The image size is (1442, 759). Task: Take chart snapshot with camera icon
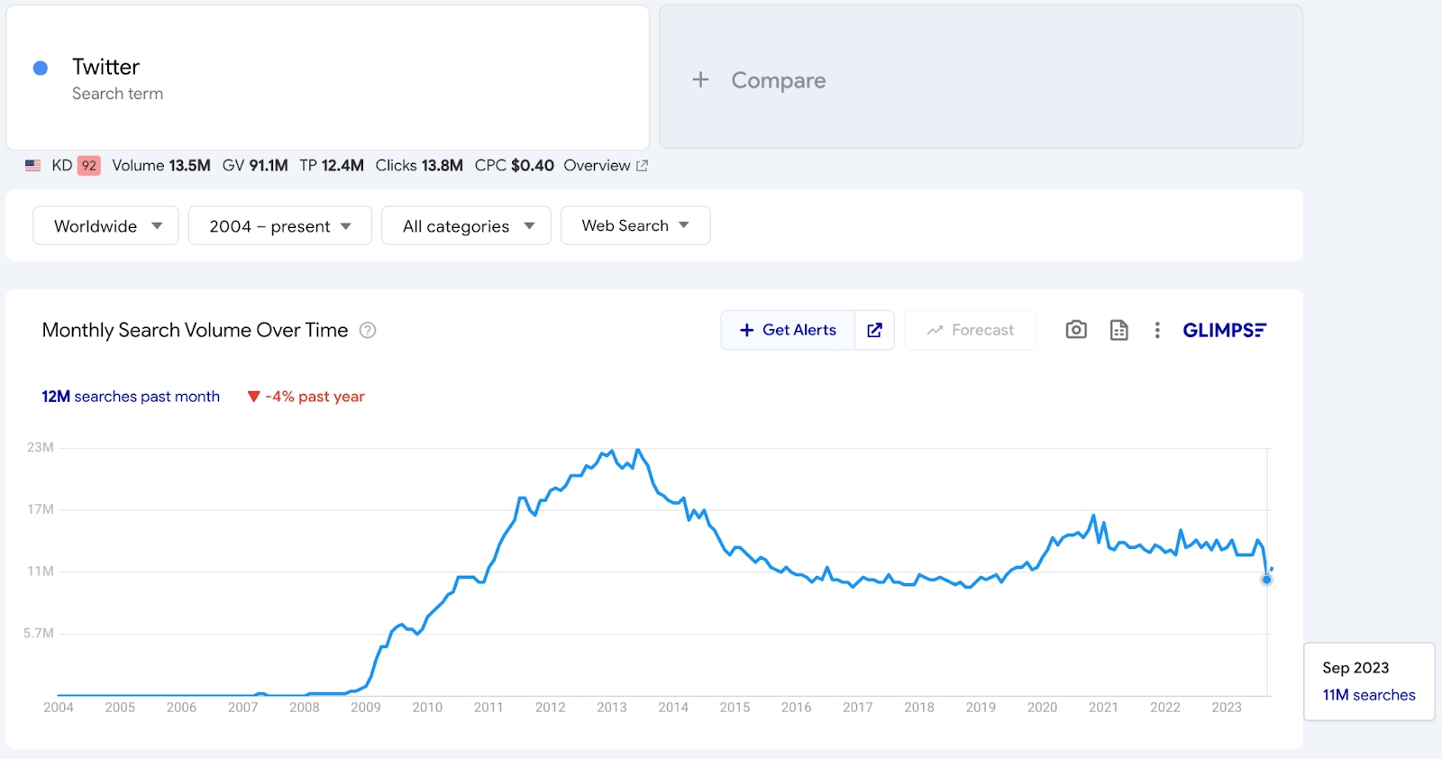click(1076, 330)
